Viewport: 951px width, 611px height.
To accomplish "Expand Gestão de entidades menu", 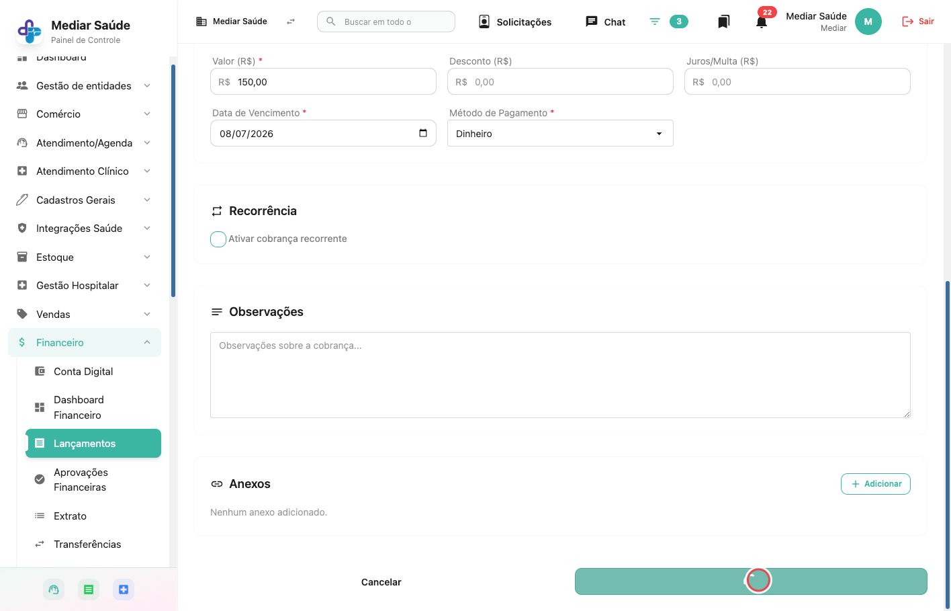I will [85, 85].
